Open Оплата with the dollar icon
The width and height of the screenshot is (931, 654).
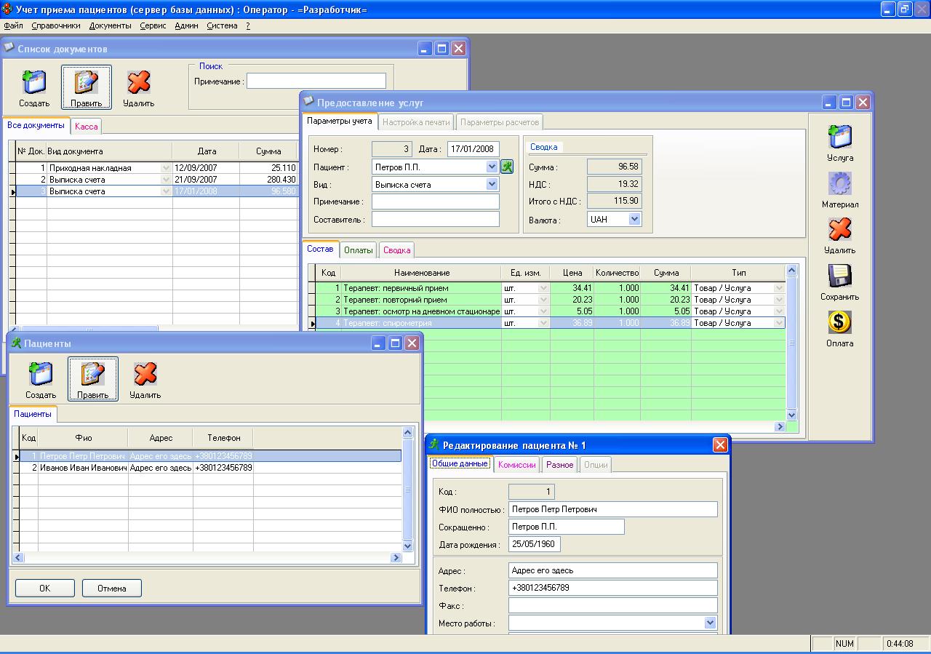[x=840, y=322]
